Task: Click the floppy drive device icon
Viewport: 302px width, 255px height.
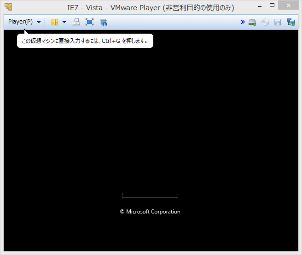Action: click(x=278, y=22)
